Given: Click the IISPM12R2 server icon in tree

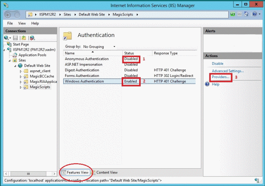Looking at the screenshot, I should click(x=9, y=50).
